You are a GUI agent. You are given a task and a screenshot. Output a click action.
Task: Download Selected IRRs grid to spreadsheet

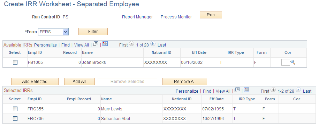tap(247, 90)
